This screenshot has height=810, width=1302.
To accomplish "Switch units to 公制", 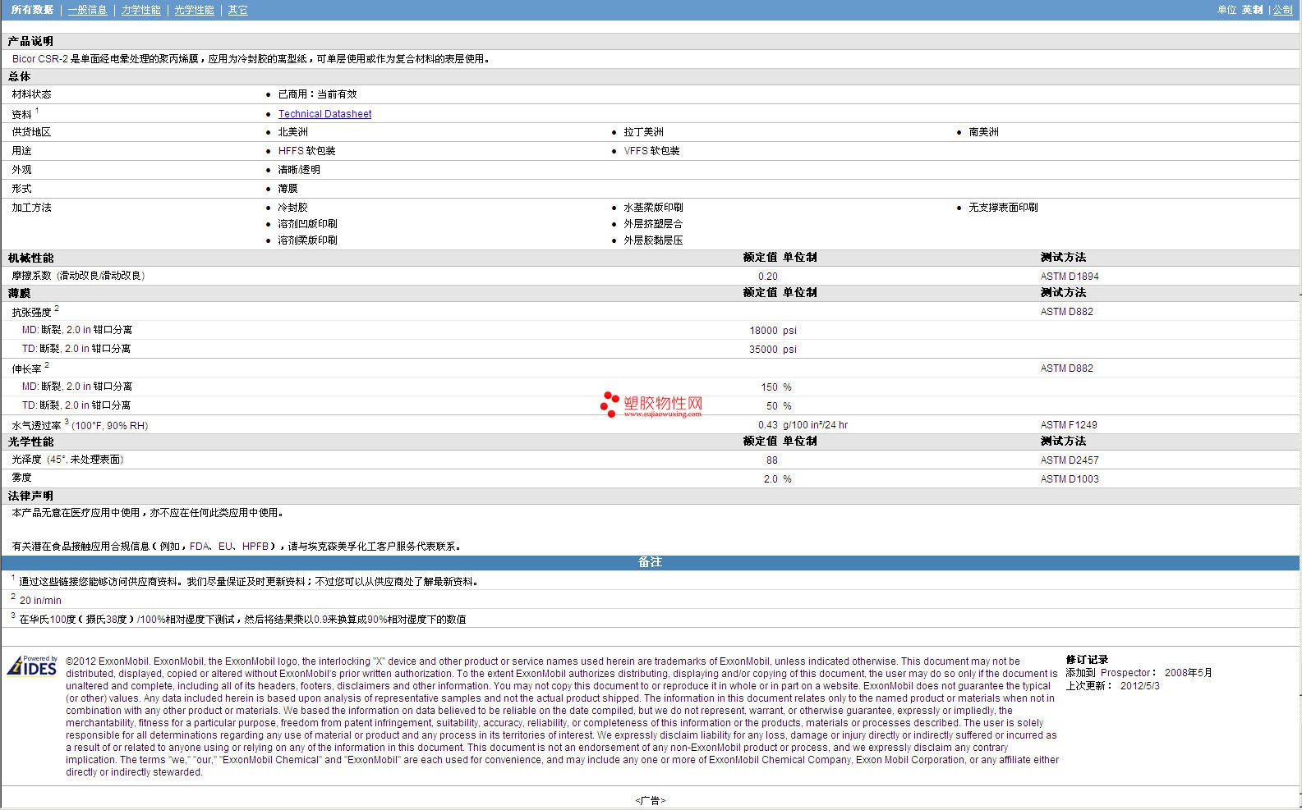I will 1282,10.
